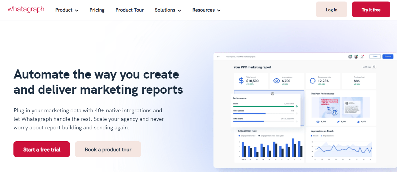397x172 pixels.
Task: Click Share in the report preview
Action: pos(375,57)
